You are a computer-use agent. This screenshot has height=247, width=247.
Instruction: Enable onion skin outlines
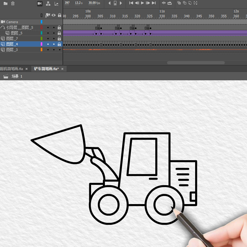point(185,3)
